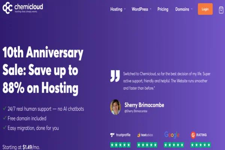
Task: Expand the WordPress menu arrow
Action: point(150,9)
